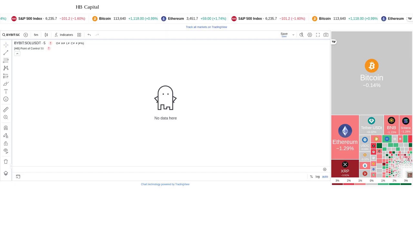Image resolution: width=413 pixels, height=232 pixels.
Task: Collapse the indicator legend chevron
Action: [17, 53]
